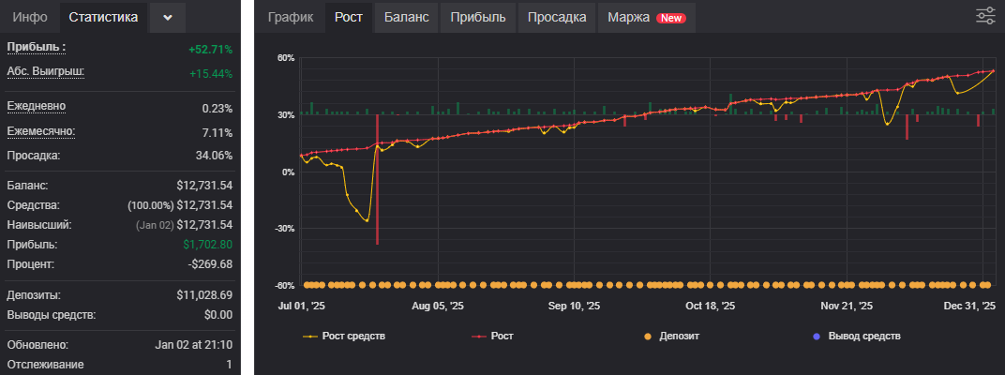
Task: Expand the dropdown arrow next to Статистика
Action: pos(168,17)
